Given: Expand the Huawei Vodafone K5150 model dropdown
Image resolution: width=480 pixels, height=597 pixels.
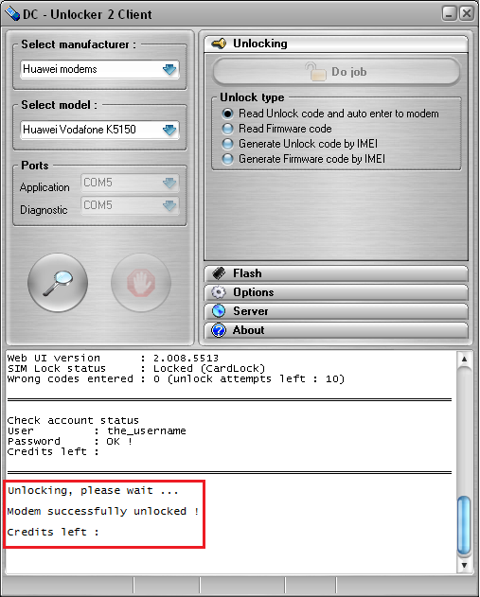Looking at the screenshot, I should coord(99,130).
